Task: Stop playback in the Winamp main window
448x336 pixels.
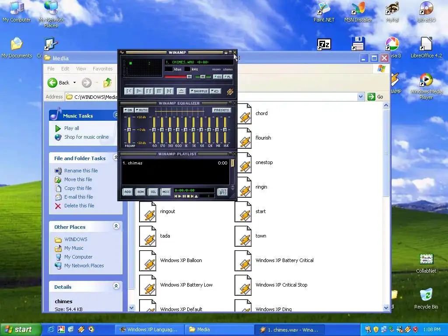Action: [x=159, y=91]
